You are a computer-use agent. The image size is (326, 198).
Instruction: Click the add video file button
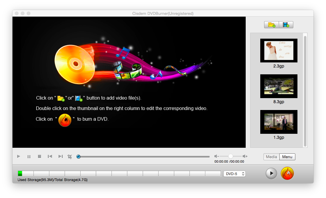coord(286,25)
